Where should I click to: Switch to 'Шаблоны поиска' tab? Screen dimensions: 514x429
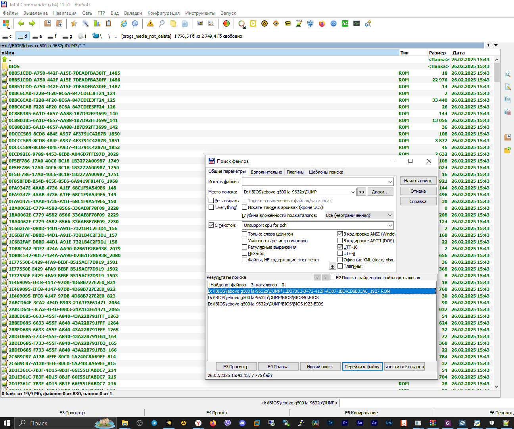point(326,172)
